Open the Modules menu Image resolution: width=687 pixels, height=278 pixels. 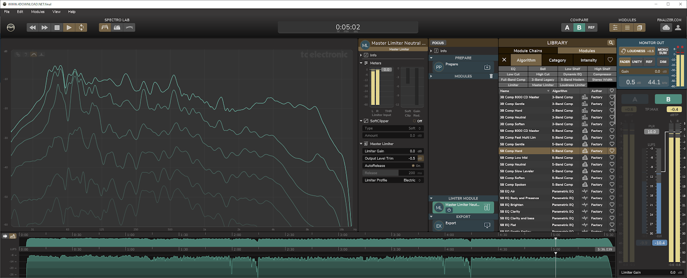click(38, 12)
